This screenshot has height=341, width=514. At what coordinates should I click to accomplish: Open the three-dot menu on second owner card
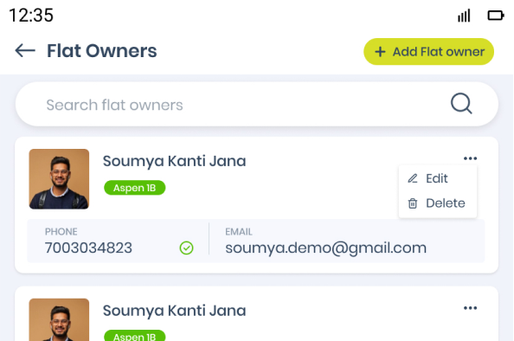pyautogui.click(x=470, y=308)
